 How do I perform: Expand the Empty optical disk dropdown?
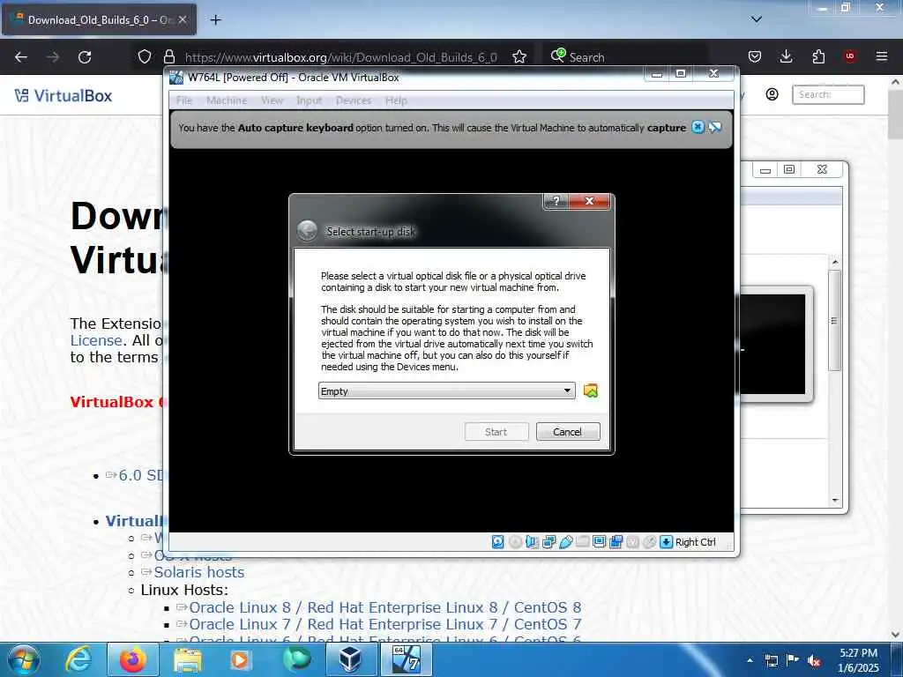[x=447, y=391]
